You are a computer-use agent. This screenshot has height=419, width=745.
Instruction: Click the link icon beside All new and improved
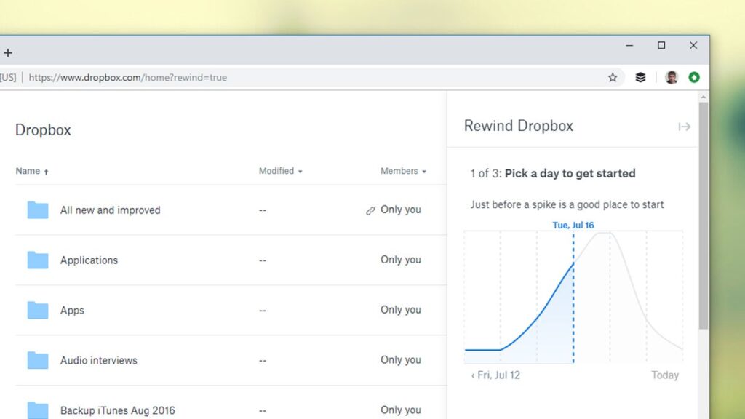point(370,210)
